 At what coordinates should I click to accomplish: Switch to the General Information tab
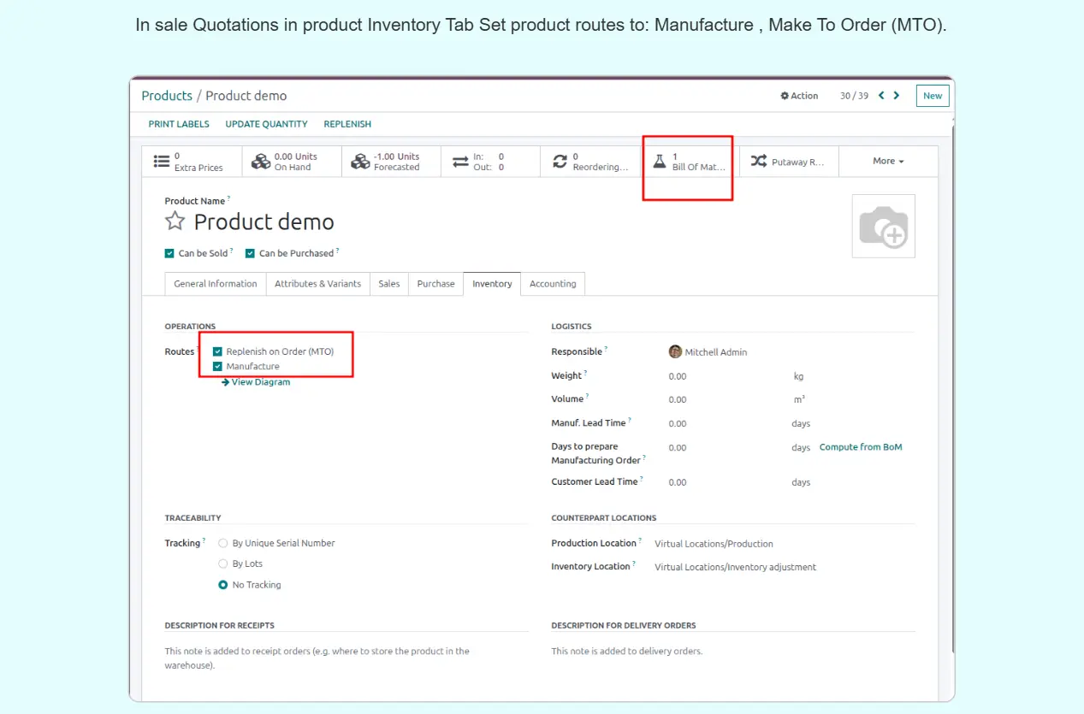215,284
